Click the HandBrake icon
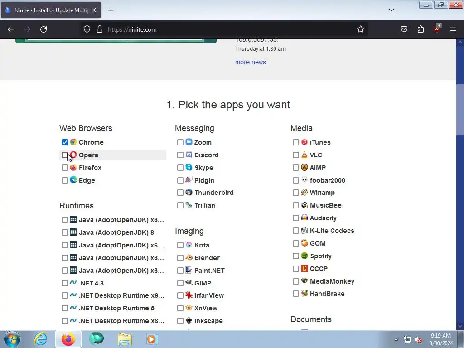464x348 pixels. [x=304, y=293]
